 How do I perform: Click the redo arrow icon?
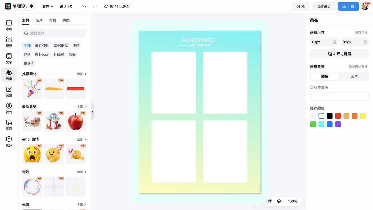[95, 6]
